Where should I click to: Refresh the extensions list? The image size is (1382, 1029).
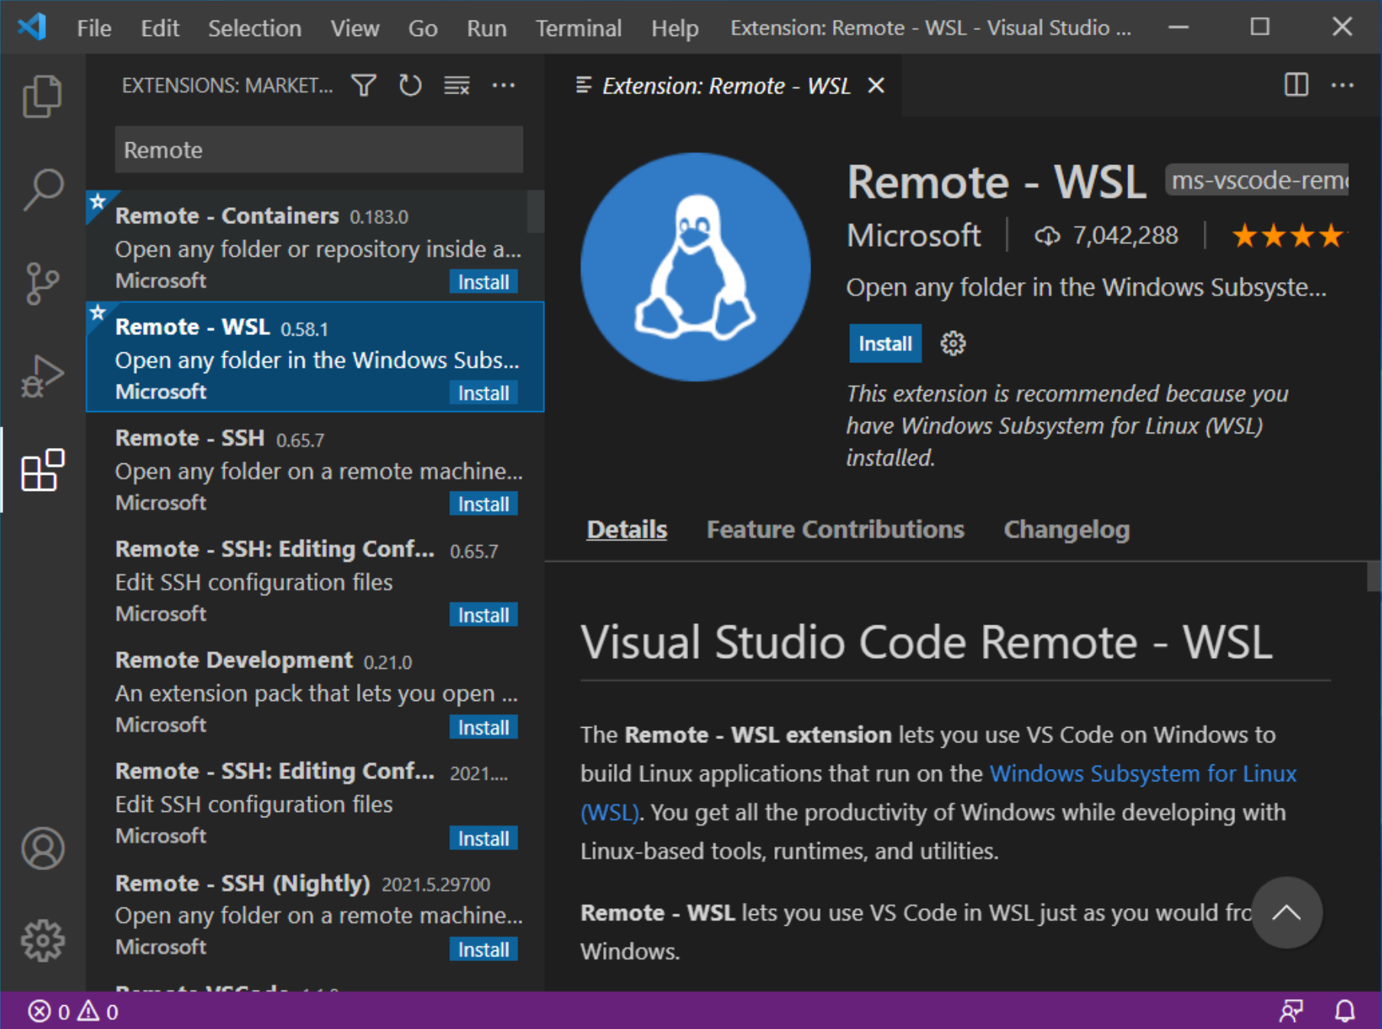pyautogui.click(x=410, y=86)
